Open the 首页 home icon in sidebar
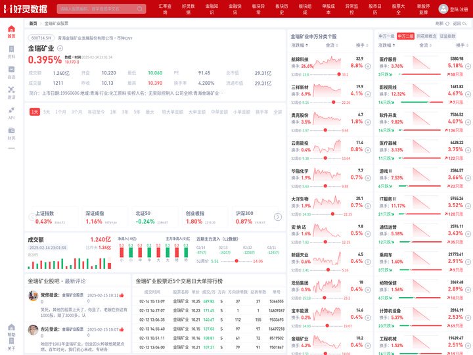473x355 pixels. tap(11, 32)
